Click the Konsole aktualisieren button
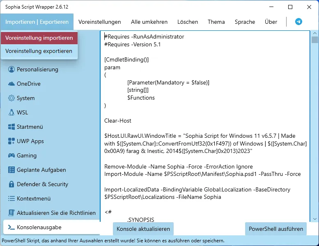 tap(143, 229)
